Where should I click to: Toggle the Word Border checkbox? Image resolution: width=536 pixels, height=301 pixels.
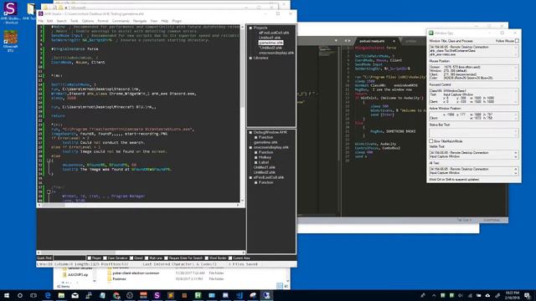(207, 258)
